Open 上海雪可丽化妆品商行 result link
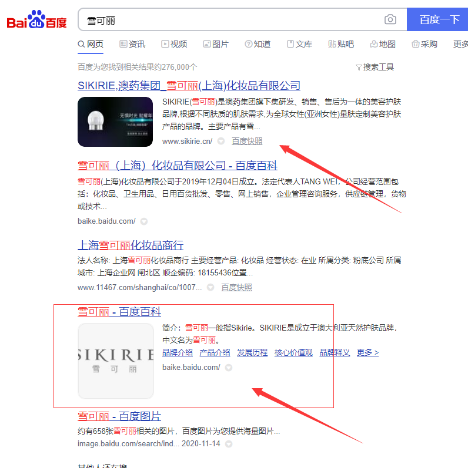This screenshot has height=468, width=468. point(131,245)
